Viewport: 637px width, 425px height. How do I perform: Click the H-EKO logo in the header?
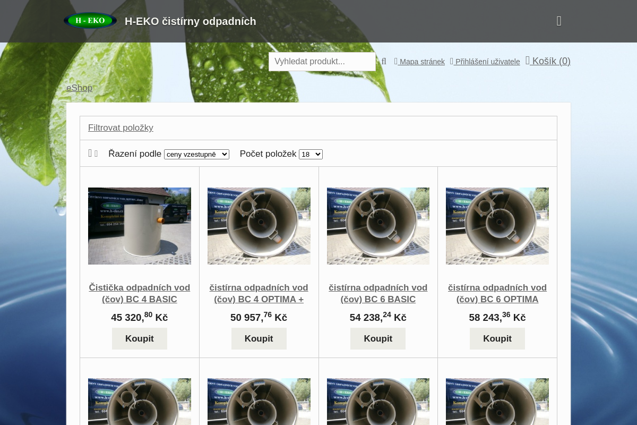[x=90, y=21]
